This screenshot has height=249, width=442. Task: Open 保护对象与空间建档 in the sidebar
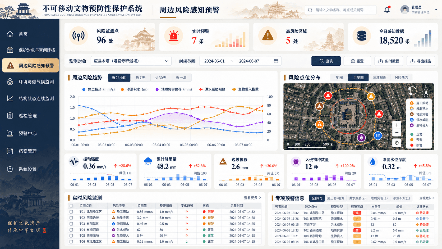(x=30, y=50)
